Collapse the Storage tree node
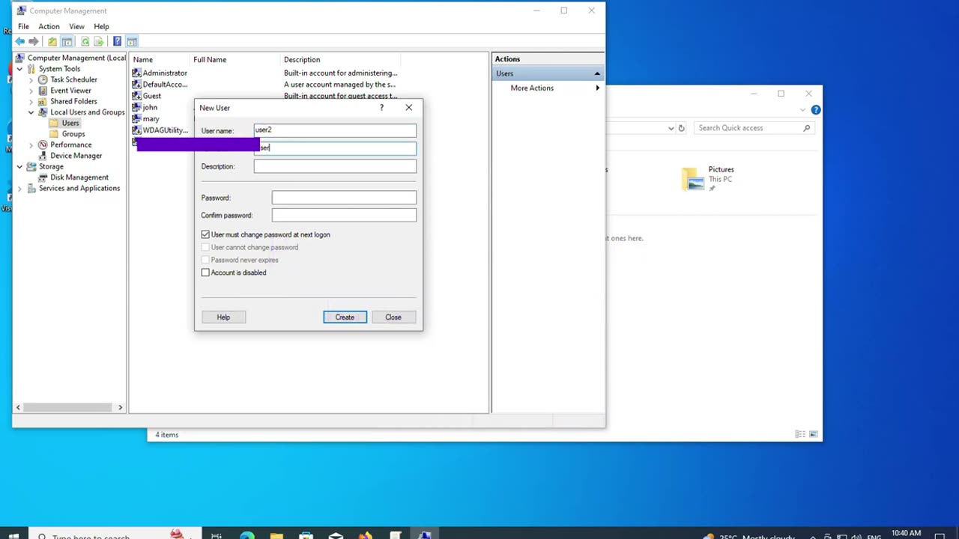 (19, 166)
